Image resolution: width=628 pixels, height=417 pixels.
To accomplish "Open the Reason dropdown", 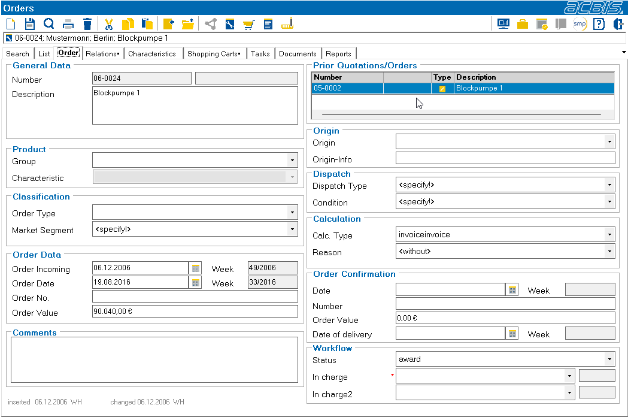I will [609, 252].
